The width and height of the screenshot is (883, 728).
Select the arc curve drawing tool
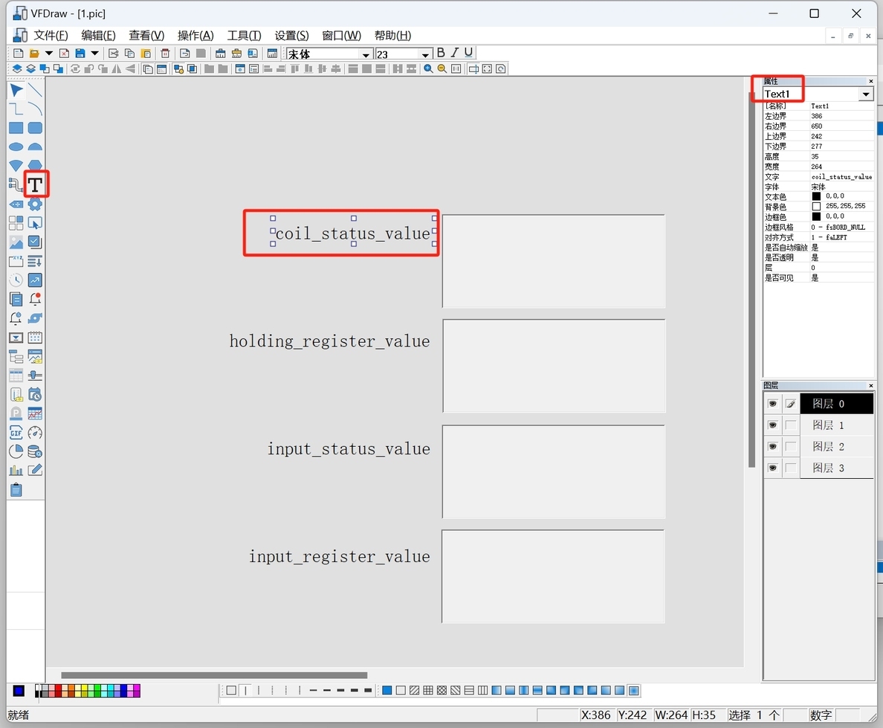pos(35,109)
